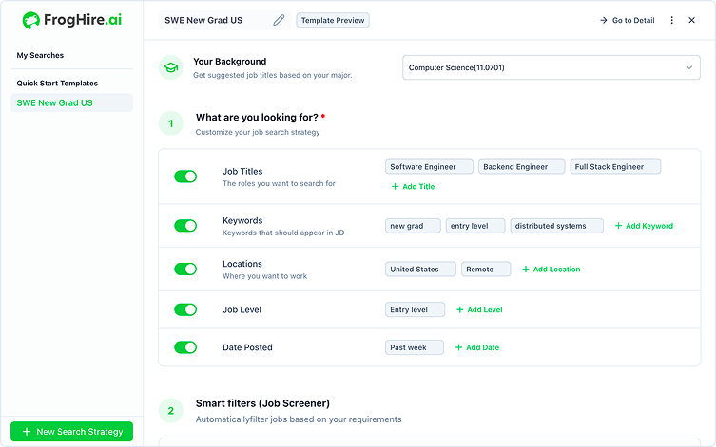Screen dimensions: 716x447
Task: Switch off the Job Level toggle
Action: (x=185, y=309)
